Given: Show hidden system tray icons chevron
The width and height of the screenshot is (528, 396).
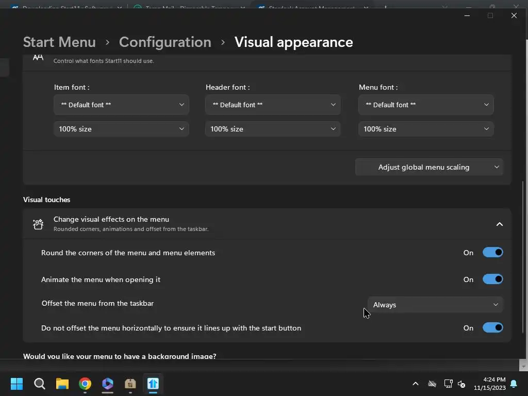Looking at the screenshot, I should [x=416, y=384].
